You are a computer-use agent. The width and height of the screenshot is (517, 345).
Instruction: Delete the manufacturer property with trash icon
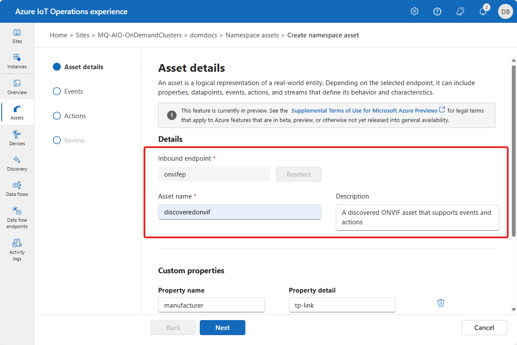pyautogui.click(x=441, y=303)
